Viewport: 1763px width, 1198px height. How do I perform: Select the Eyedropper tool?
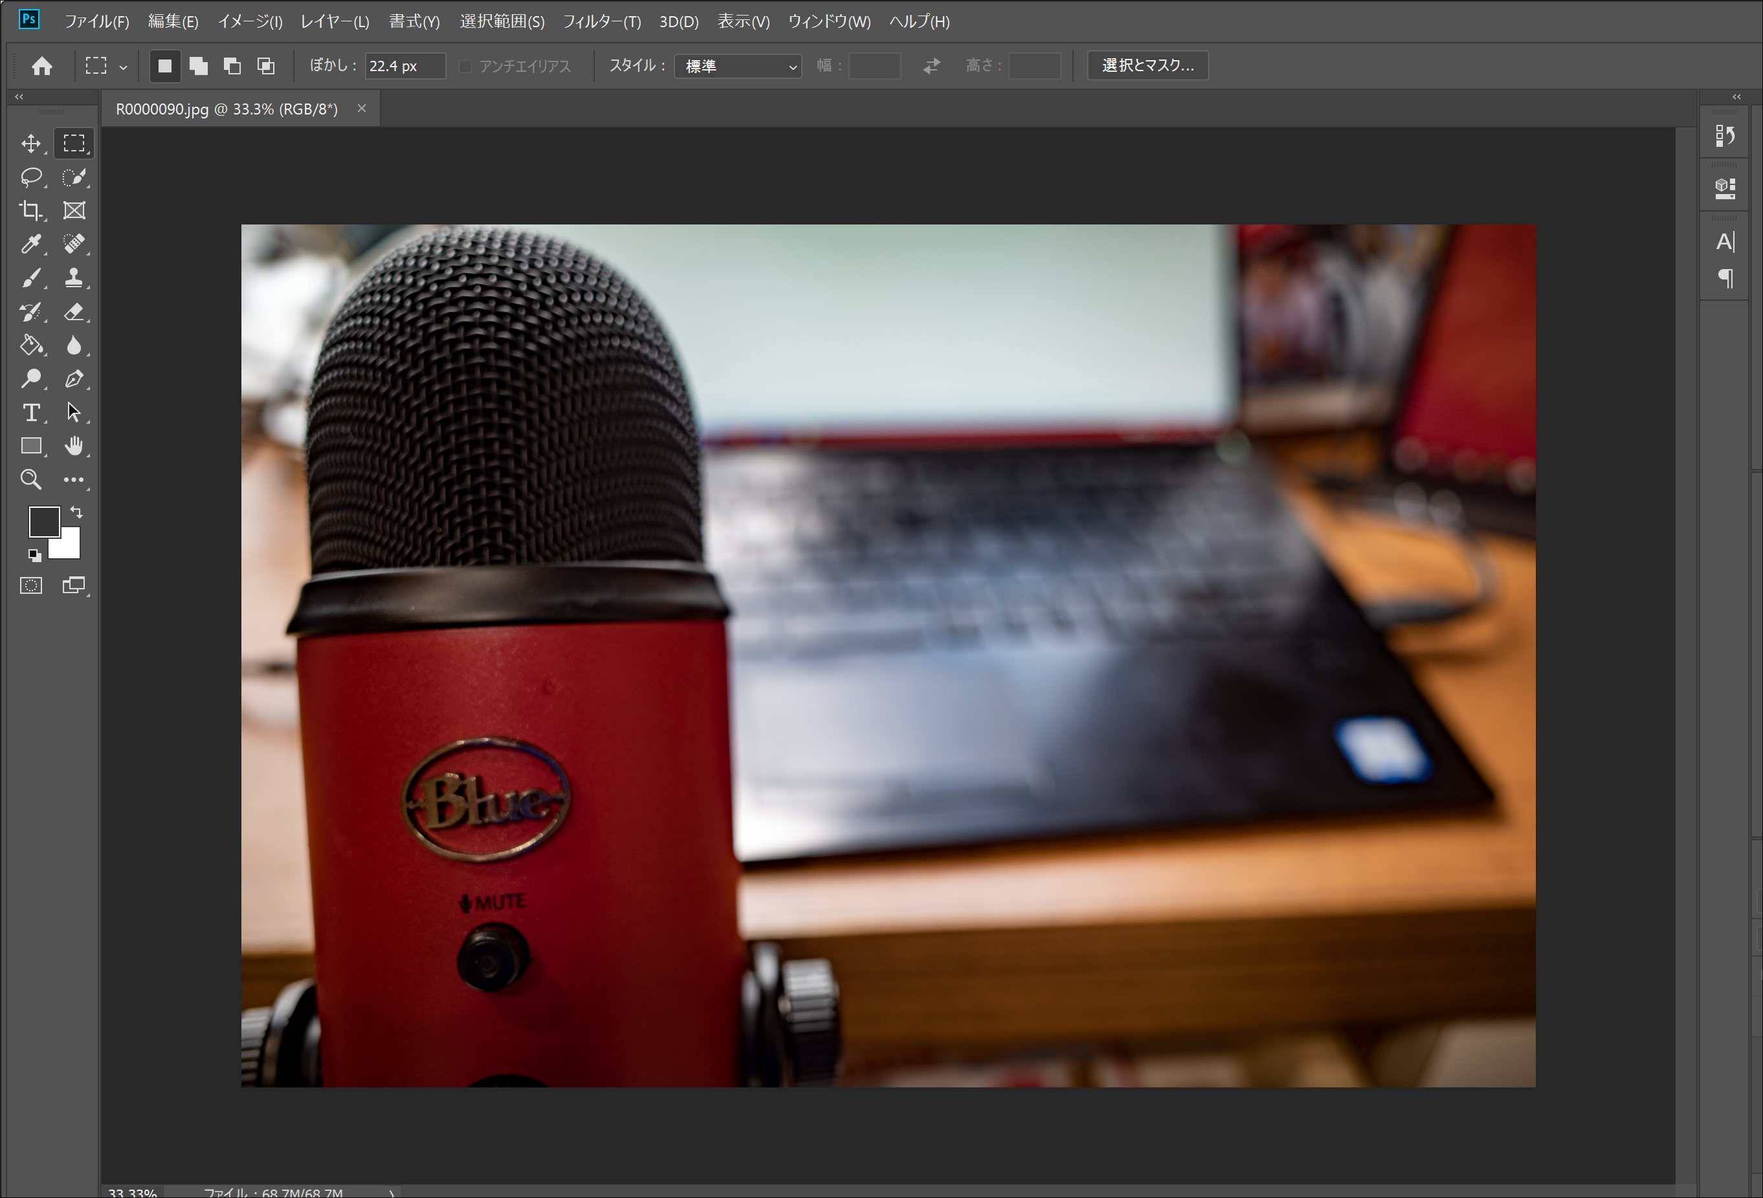coord(31,244)
